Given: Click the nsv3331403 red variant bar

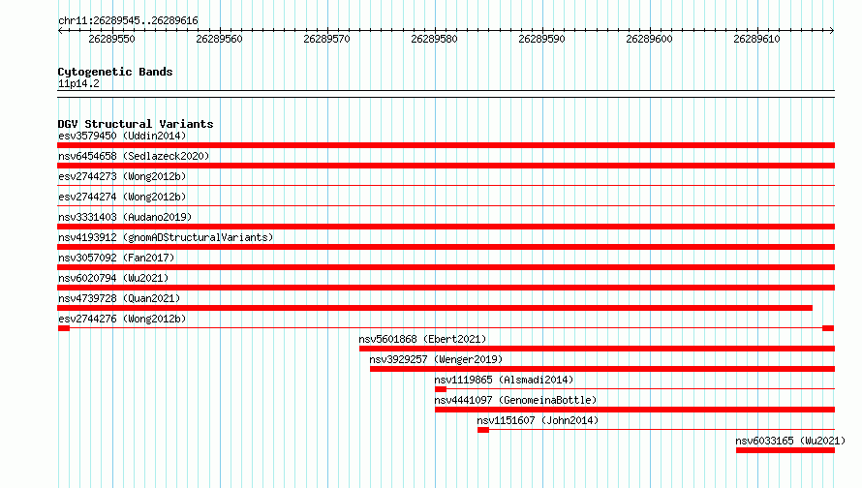Looking at the screenshot, I should pos(446,227).
